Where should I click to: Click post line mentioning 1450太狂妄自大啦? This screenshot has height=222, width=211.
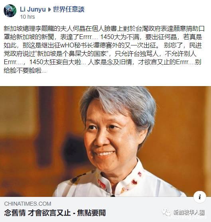[103, 62]
